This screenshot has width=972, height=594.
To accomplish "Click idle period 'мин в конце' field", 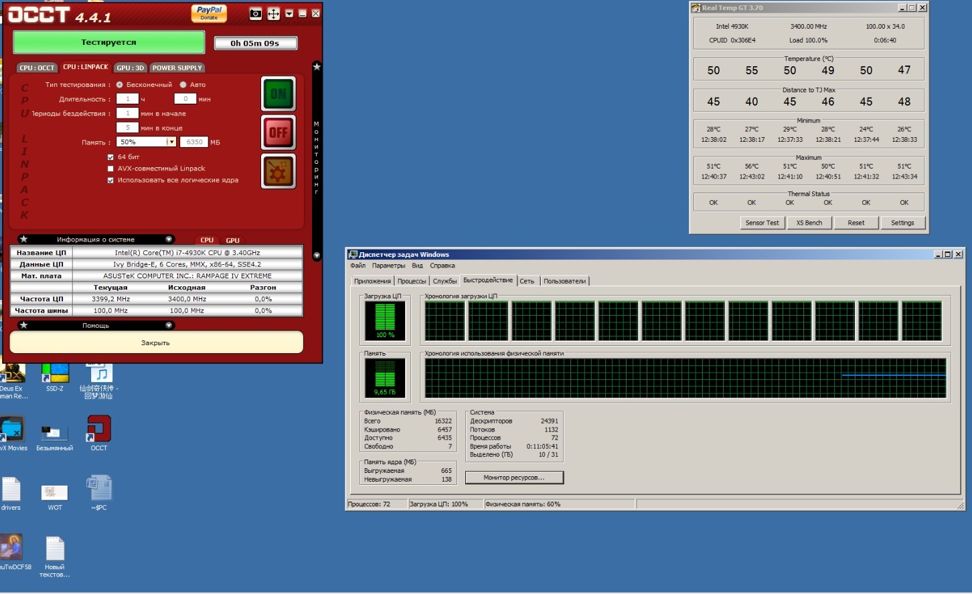I will [127, 127].
